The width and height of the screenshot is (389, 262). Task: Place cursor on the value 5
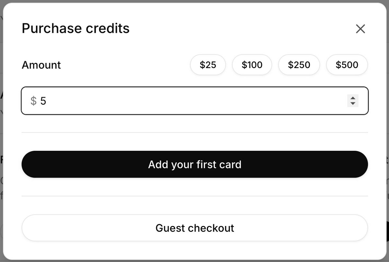tap(43, 101)
